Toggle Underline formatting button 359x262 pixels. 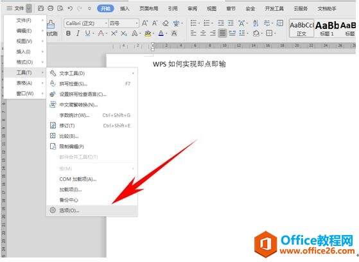87,33
